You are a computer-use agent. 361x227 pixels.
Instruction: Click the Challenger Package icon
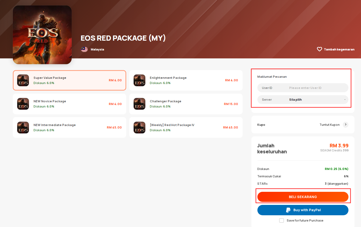pos(139,104)
